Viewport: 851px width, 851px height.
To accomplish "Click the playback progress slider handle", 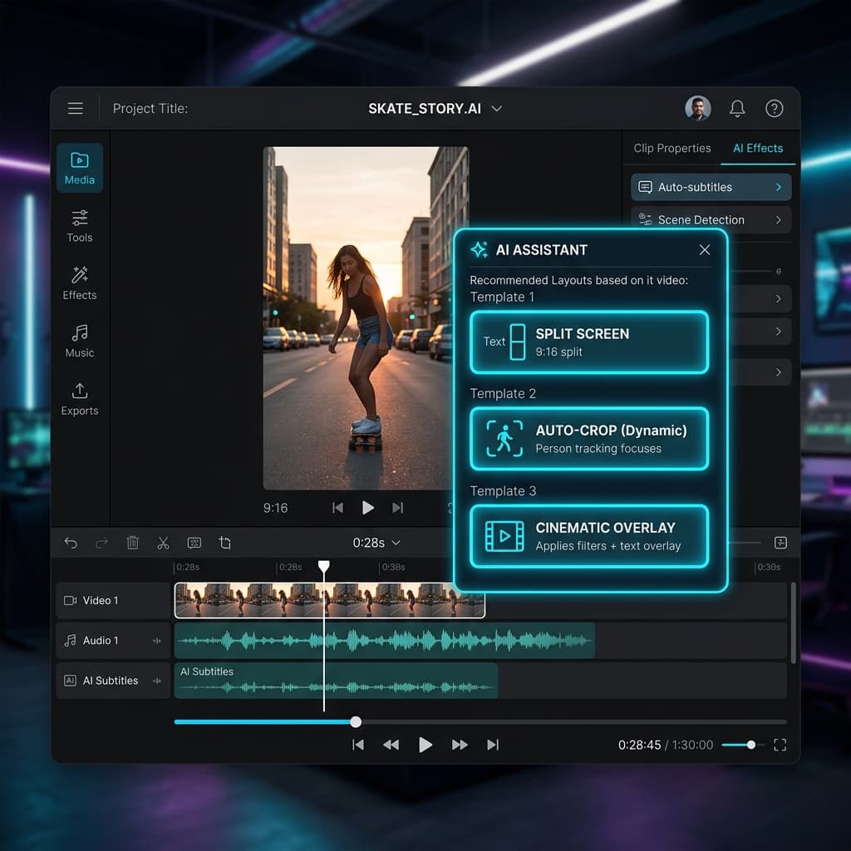I will (x=356, y=722).
